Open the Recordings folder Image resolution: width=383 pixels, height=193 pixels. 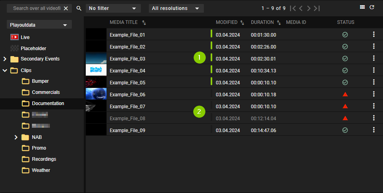click(44, 159)
